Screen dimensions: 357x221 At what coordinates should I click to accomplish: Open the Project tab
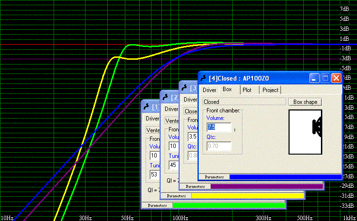pos(271,90)
